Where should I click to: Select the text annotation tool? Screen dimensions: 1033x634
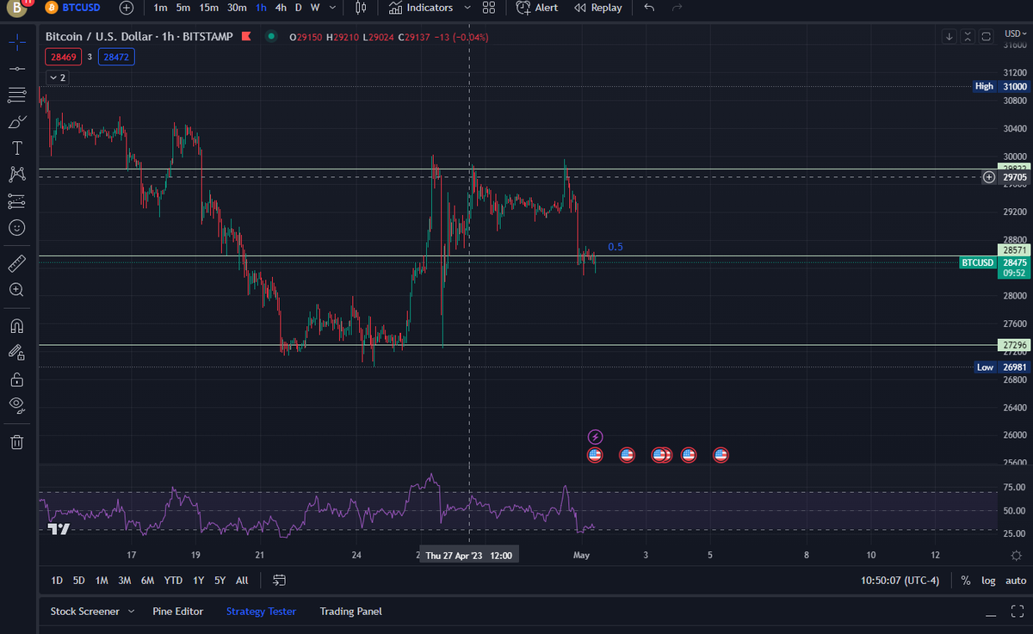tap(16, 148)
